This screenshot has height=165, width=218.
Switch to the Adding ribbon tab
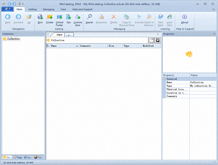click(x=32, y=9)
